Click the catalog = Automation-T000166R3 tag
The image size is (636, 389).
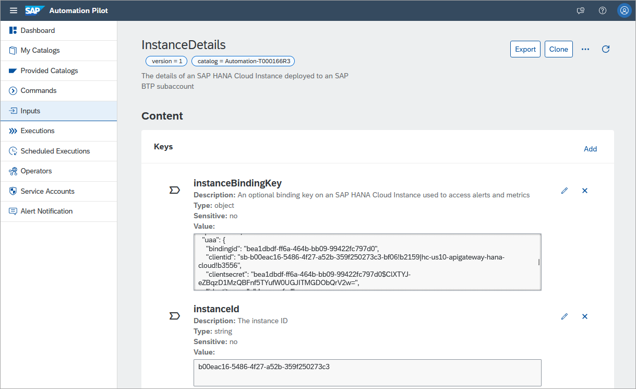[x=244, y=61]
